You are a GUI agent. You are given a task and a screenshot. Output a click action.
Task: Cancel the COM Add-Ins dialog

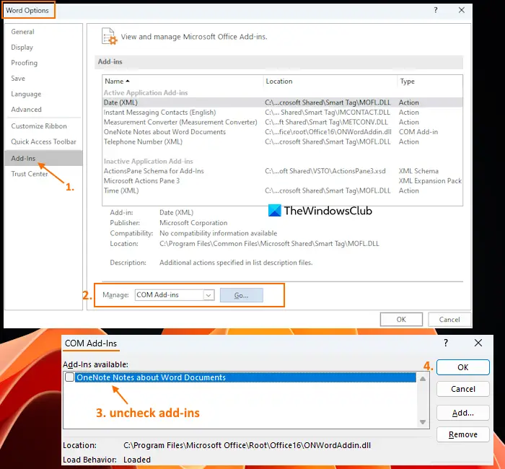pyautogui.click(x=463, y=389)
